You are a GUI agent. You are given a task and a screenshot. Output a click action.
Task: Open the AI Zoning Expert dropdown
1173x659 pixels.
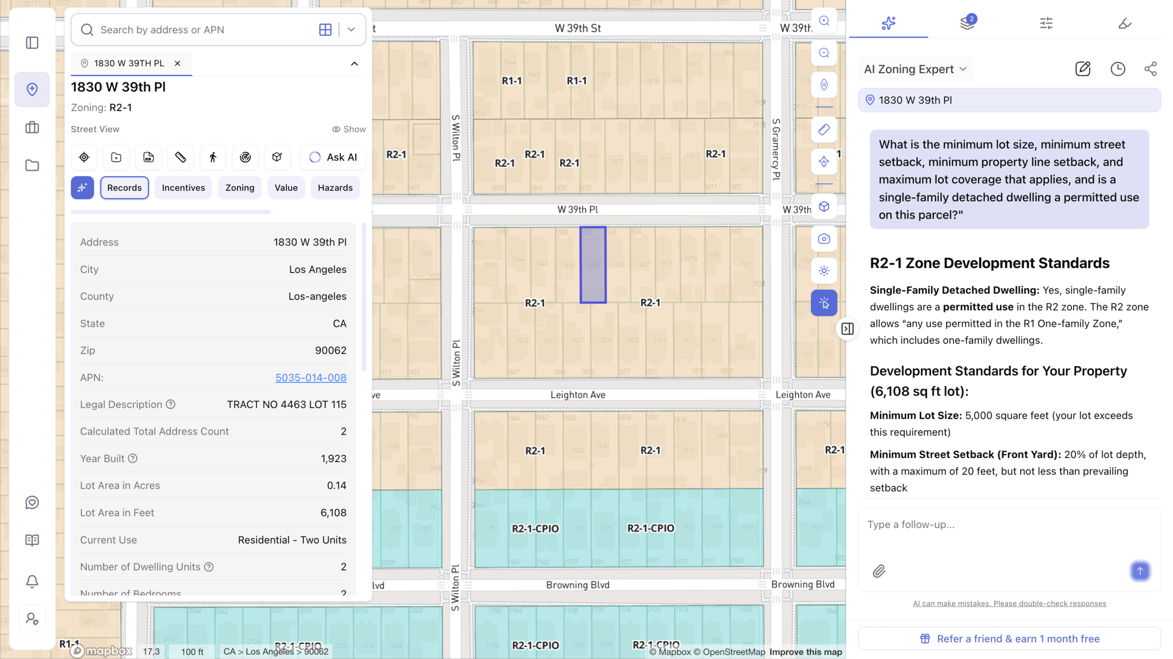pos(915,69)
